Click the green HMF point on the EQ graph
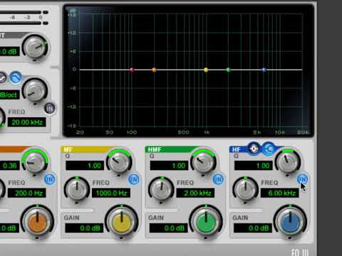 pyautogui.click(x=228, y=70)
